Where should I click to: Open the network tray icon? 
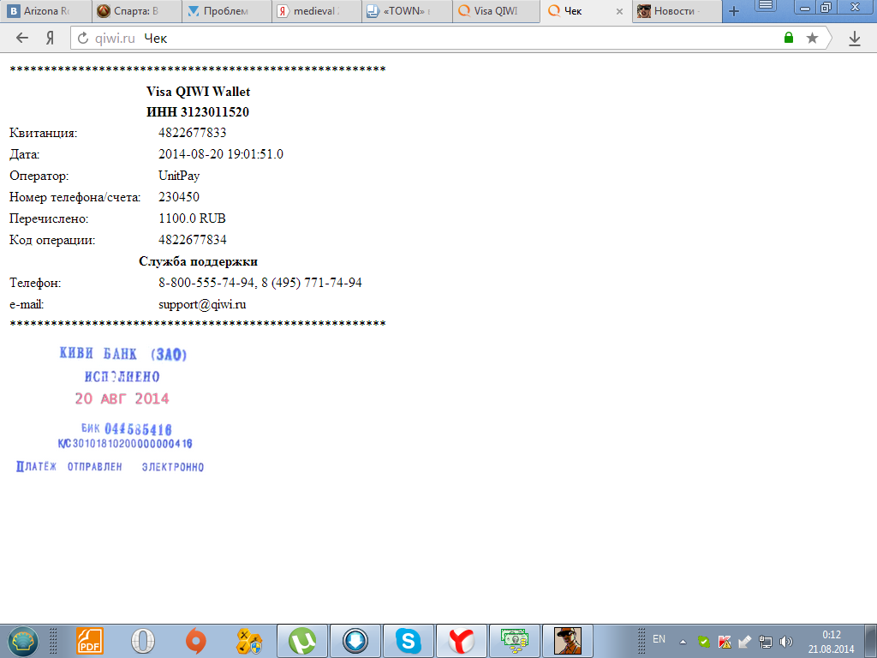coord(765,642)
